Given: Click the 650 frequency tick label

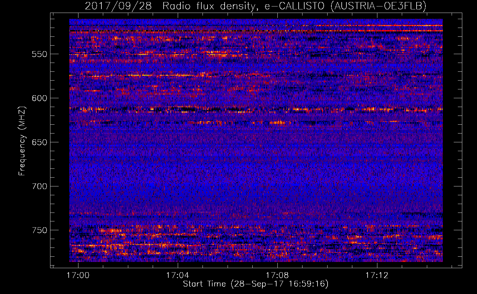Looking at the screenshot, I should [40, 142].
